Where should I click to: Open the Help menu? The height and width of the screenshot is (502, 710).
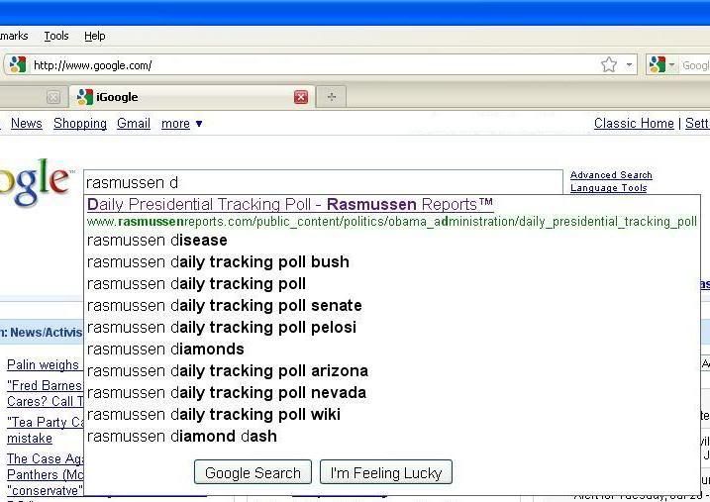click(95, 36)
